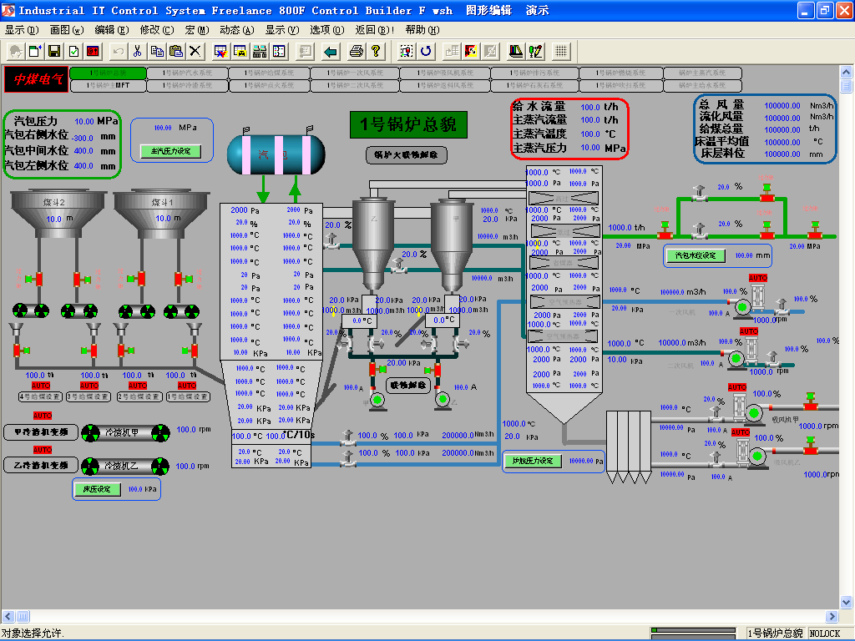
Task: Click the green 汽包水位设定 button
Action: pyautogui.click(x=695, y=255)
